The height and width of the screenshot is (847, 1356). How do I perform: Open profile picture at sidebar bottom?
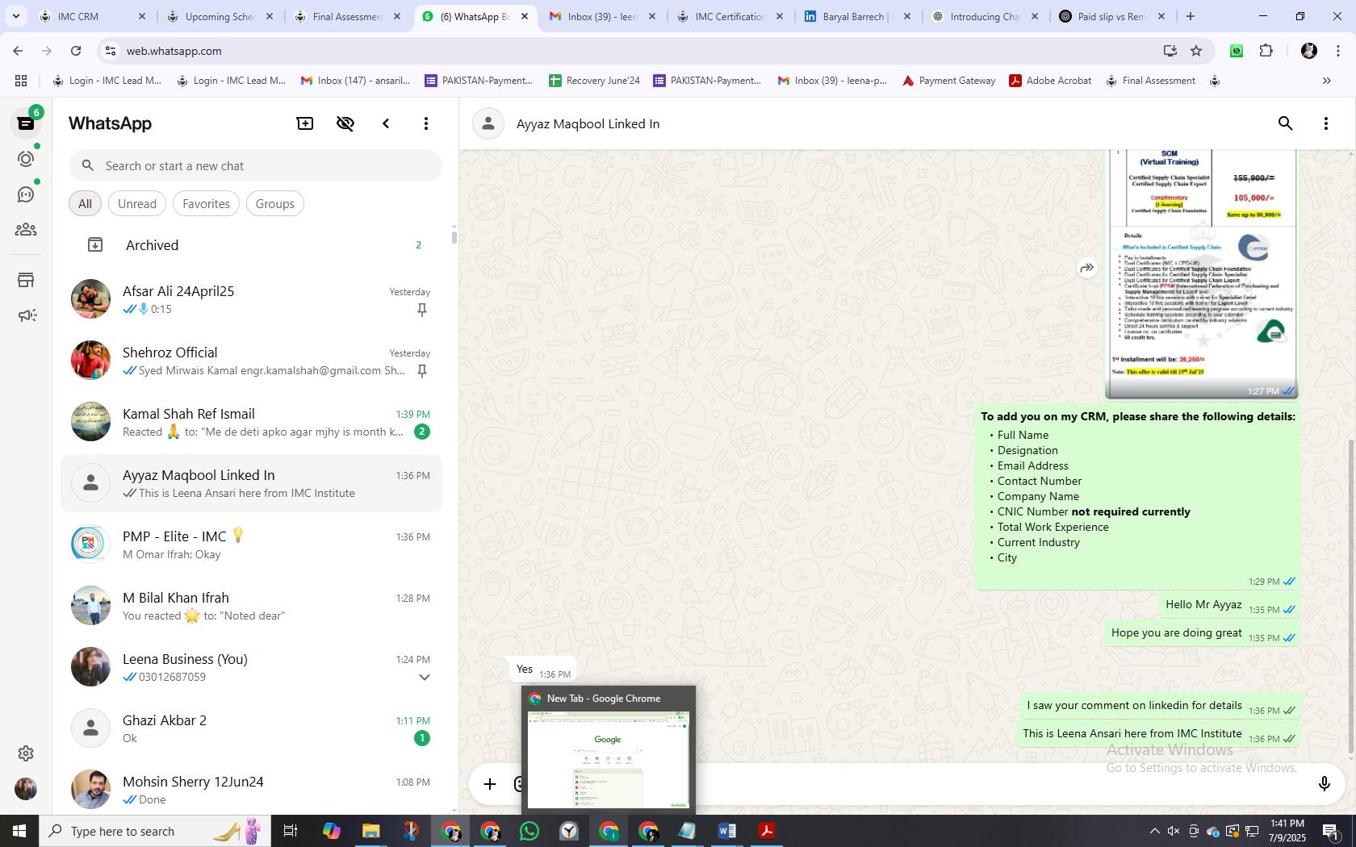pyautogui.click(x=26, y=789)
